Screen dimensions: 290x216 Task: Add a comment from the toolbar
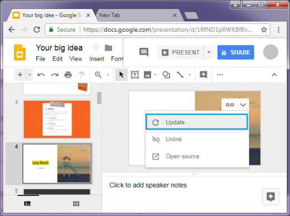pyautogui.click(x=204, y=75)
